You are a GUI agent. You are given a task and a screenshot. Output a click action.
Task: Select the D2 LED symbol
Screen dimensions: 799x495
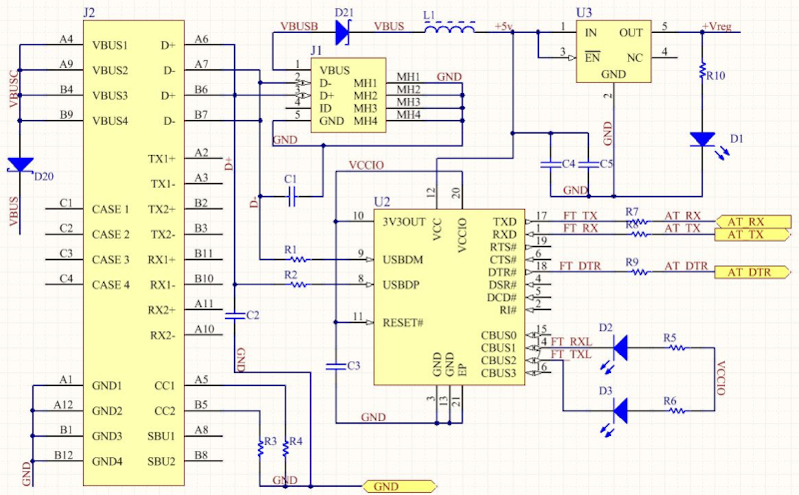(x=620, y=348)
